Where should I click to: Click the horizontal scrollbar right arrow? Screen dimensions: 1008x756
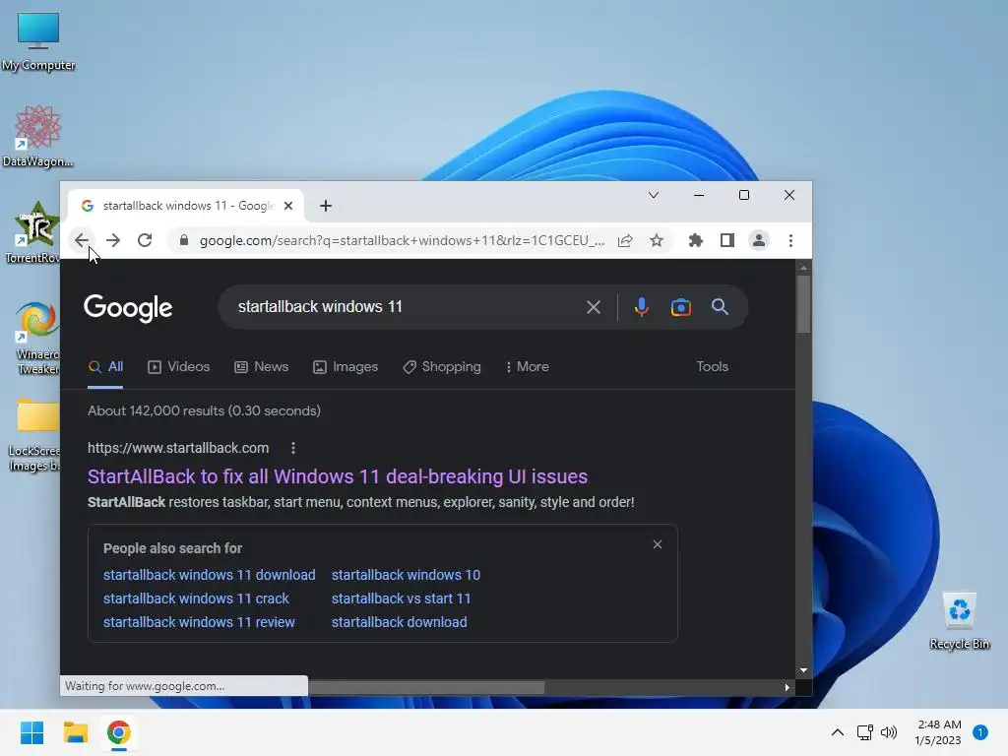[787, 687]
